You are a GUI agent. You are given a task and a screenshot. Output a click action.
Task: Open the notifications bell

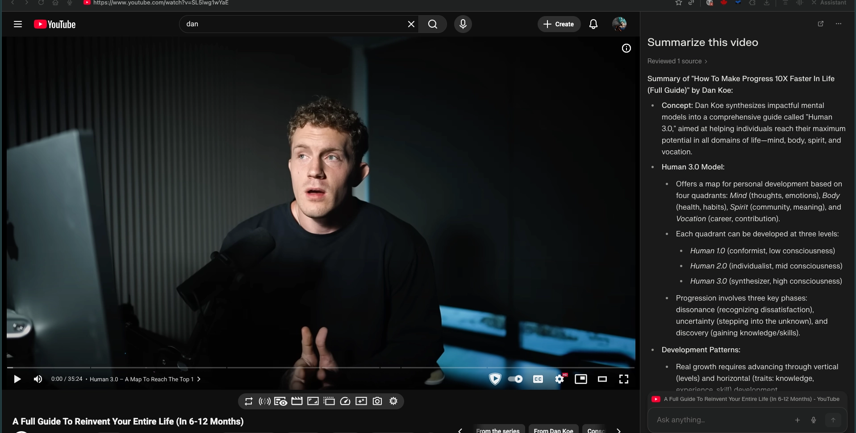(x=593, y=24)
